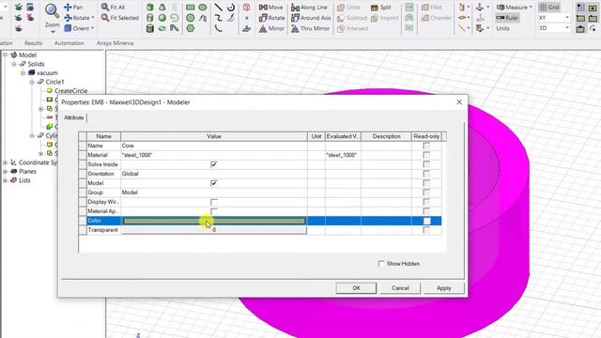Click the Cancel button
This screenshot has width=601, height=338.
tap(400, 288)
